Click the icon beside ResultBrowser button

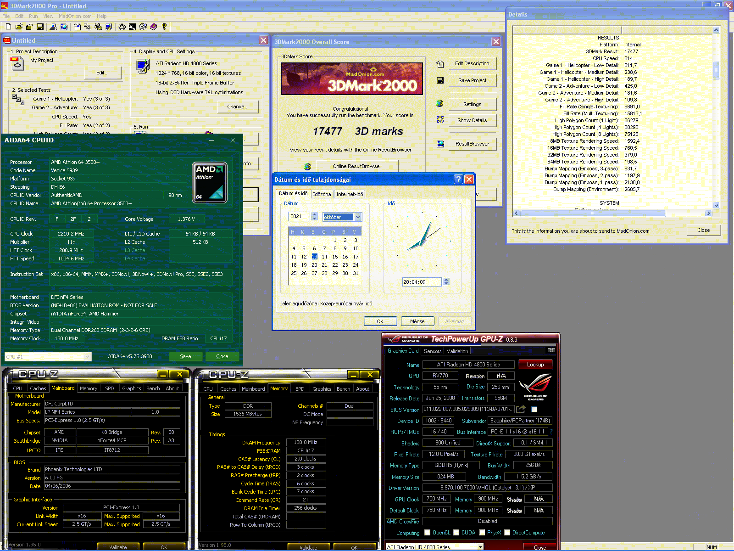(x=440, y=144)
